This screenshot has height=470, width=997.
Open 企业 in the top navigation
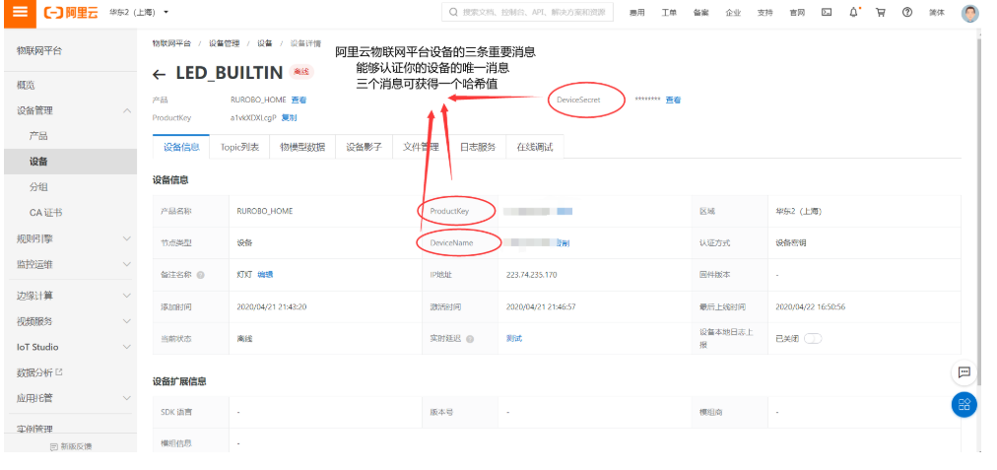tap(733, 13)
